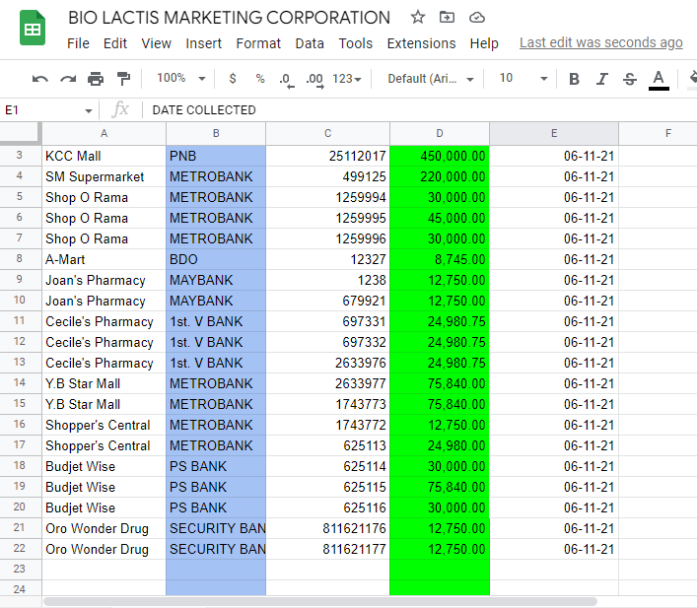Open the Edit menu
Image resolution: width=697 pixels, height=608 pixels.
pyautogui.click(x=115, y=43)
